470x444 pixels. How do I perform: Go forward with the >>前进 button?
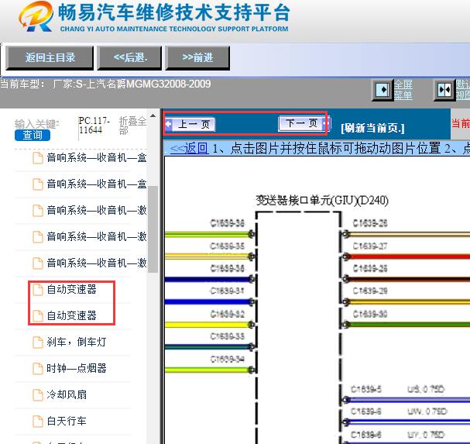[197, 57]
